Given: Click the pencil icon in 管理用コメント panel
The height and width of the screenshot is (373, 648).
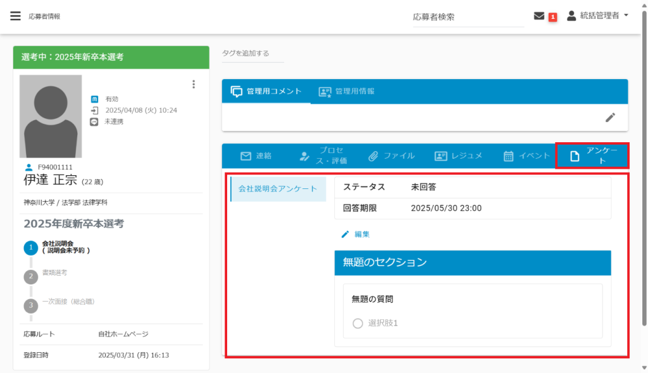Looking at the screenshot, I should click(x=610, y=117).
